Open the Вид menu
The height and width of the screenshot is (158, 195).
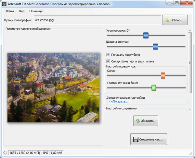[x=22, y=11]
